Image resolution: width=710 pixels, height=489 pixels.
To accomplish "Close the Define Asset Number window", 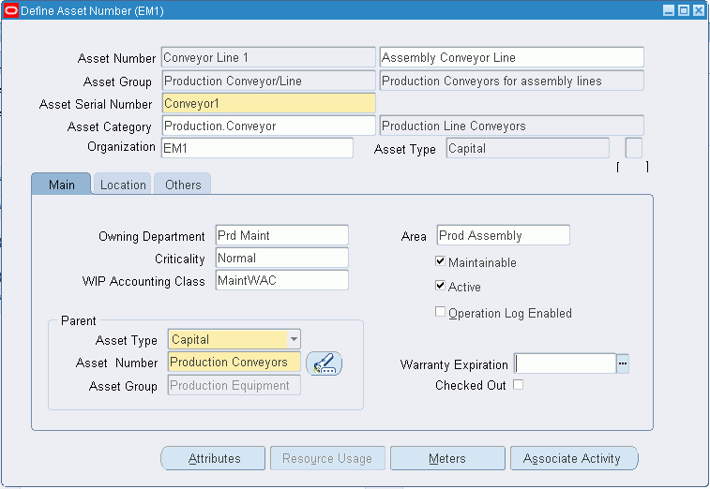I will point(699,10).
